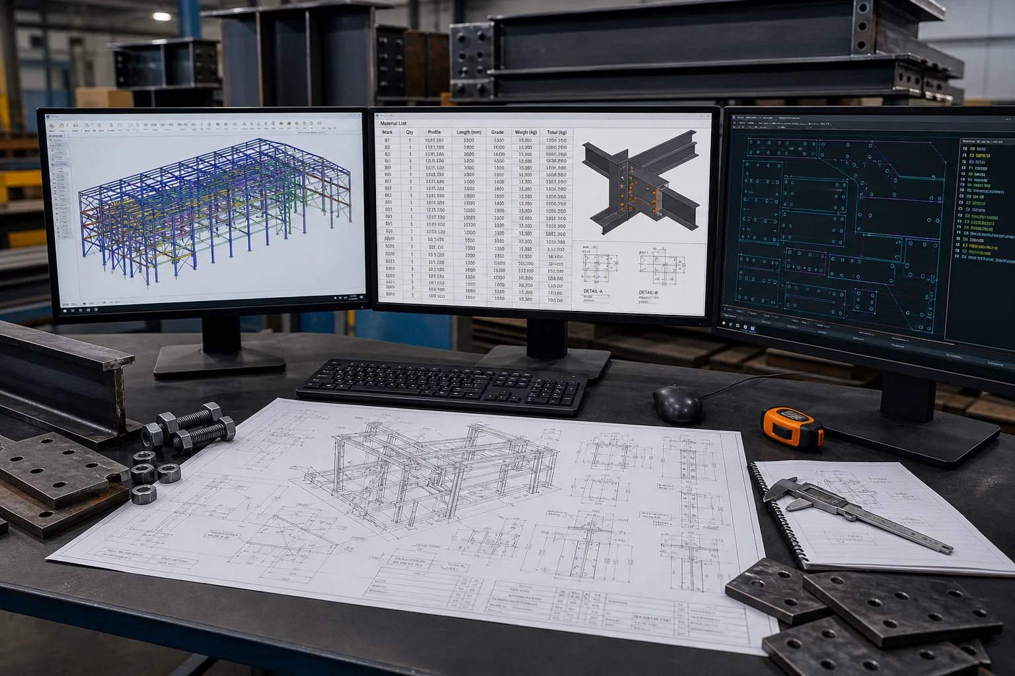Sort the Material List by Mark column
The height and width of the screenshot is (676, 1015).
[387, 132]
